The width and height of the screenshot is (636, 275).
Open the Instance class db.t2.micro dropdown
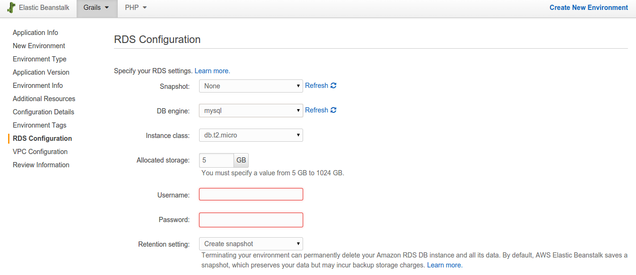tap(251, 135)
